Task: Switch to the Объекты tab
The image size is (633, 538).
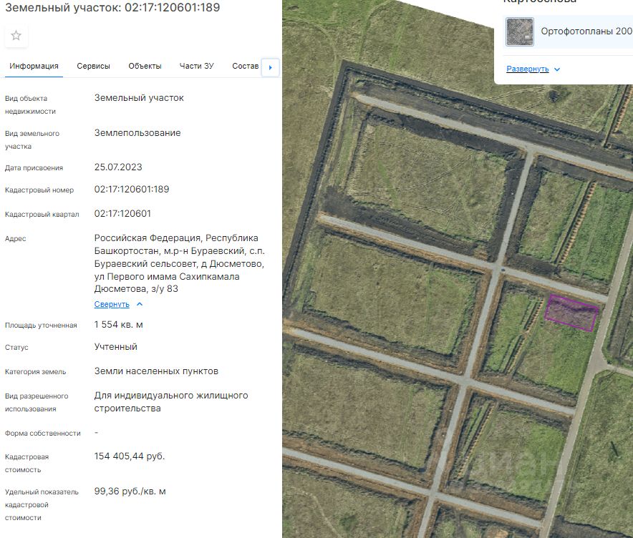Action: [145, 66]
